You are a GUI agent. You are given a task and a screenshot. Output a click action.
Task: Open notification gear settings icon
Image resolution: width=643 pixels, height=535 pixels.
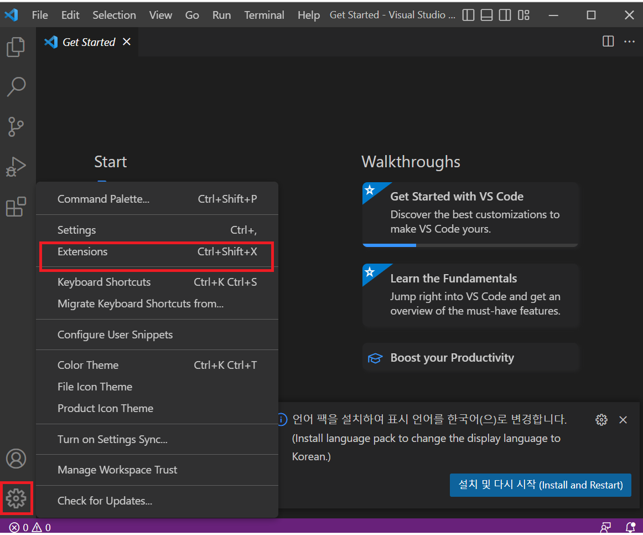601,420
